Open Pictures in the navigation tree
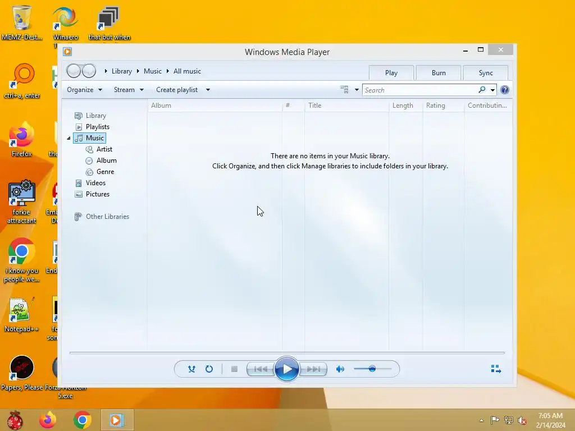The image size is (575, 431). [x=92, y=194]
